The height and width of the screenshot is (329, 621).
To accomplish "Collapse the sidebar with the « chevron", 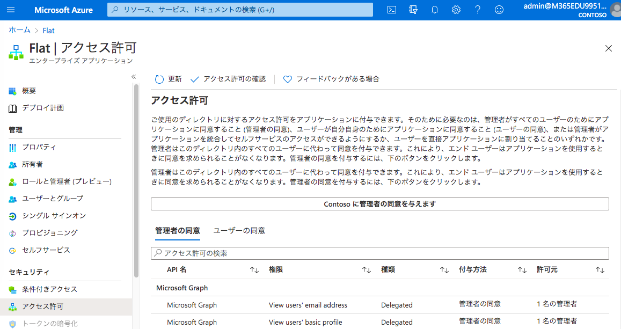I will point(133,76).
